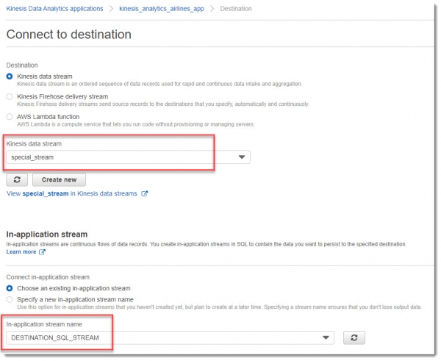Screen dimensions: 441x361
Task: Select Choose an existing in-application stream
Action: 10,288
